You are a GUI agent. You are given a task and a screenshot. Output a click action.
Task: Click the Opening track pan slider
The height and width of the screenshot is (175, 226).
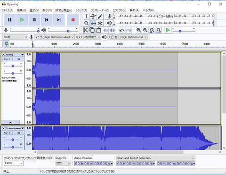(x=13, y=73)
